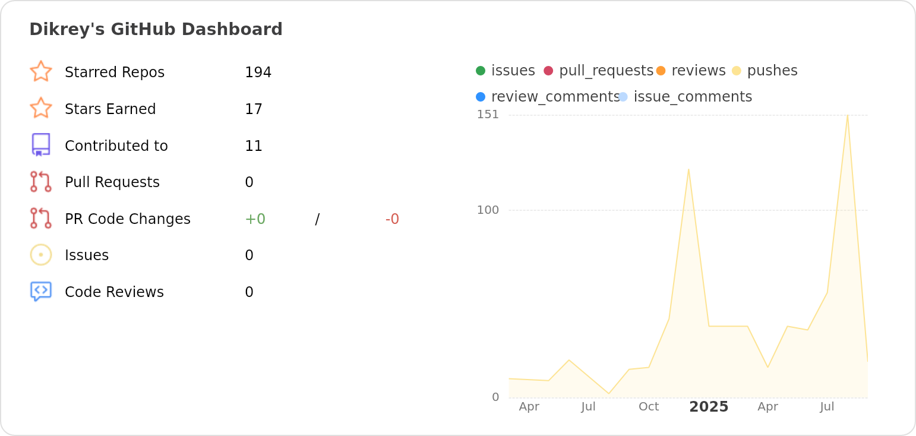The width and height of the screenshot is (916, 436).
Task: Click the Starred Repos count 194
Action: [258, 72]
